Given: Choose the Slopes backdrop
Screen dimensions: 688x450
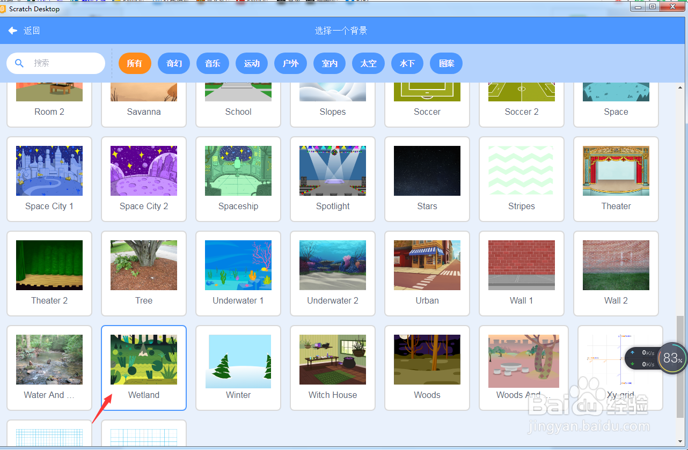Looking at the screenshot, I should point(333,105).
